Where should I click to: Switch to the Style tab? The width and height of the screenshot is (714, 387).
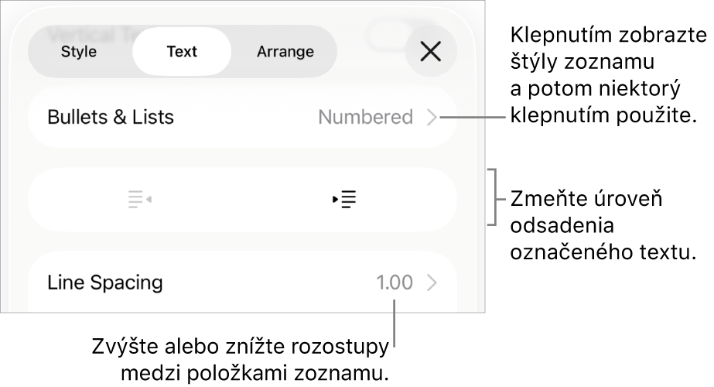click(79, 52)
